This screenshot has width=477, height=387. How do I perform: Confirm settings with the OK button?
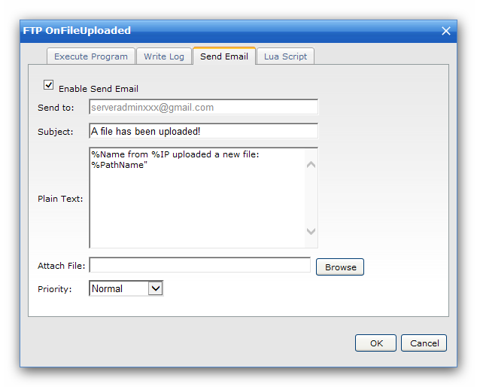tap(375, 343)
